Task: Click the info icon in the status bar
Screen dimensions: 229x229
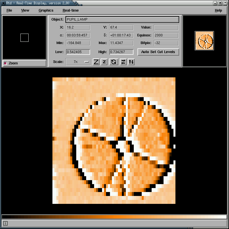Action: click(x=5, y=223)
